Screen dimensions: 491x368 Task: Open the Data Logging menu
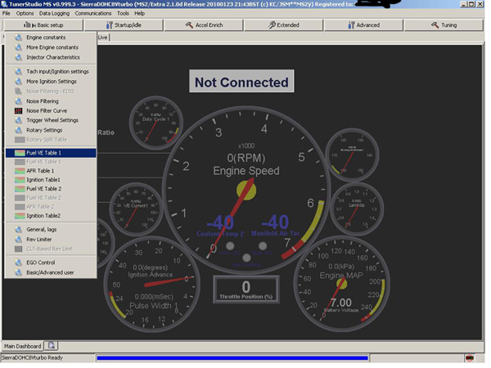(x=54, y=14)
